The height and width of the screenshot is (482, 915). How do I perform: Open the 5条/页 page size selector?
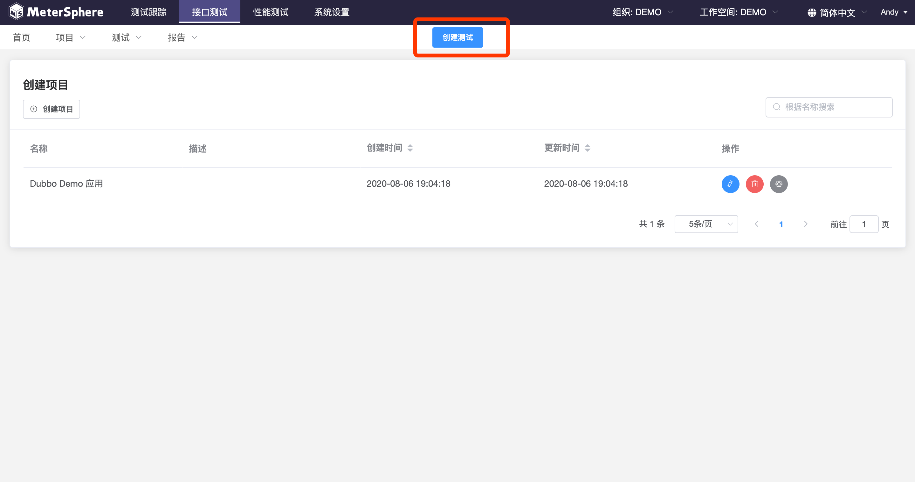[x=706, y=224]
